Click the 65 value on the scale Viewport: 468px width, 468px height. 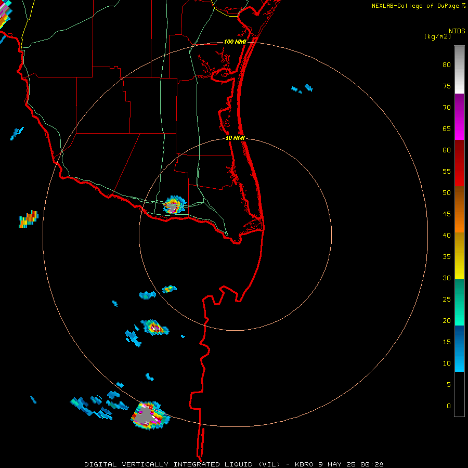[x=447, y=128]
